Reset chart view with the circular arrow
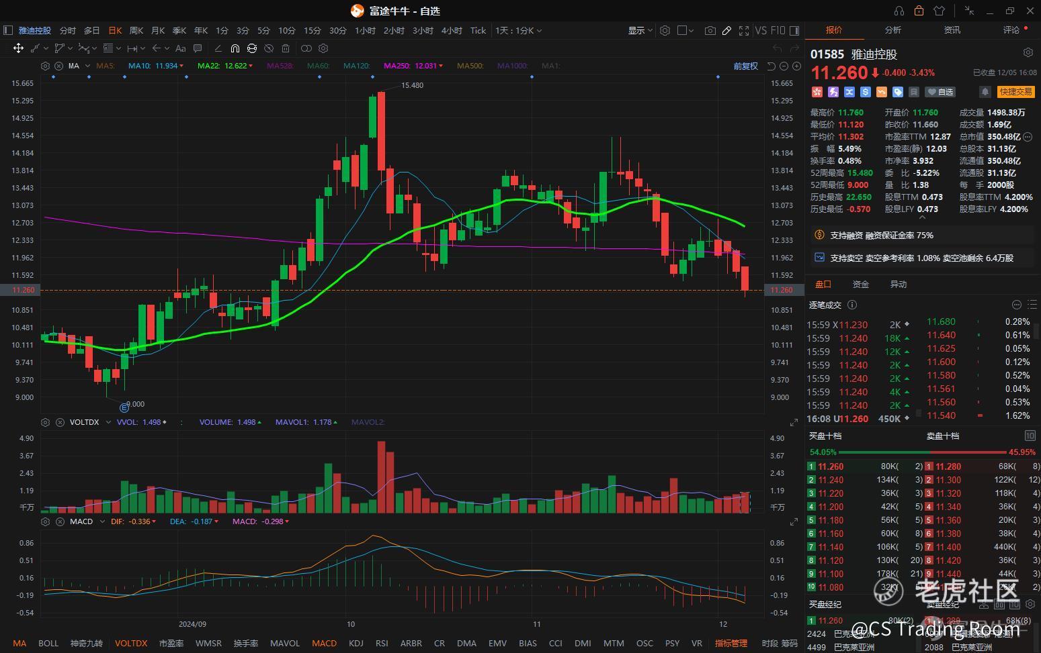The image size is (1041, 653). tap(771, 66)
